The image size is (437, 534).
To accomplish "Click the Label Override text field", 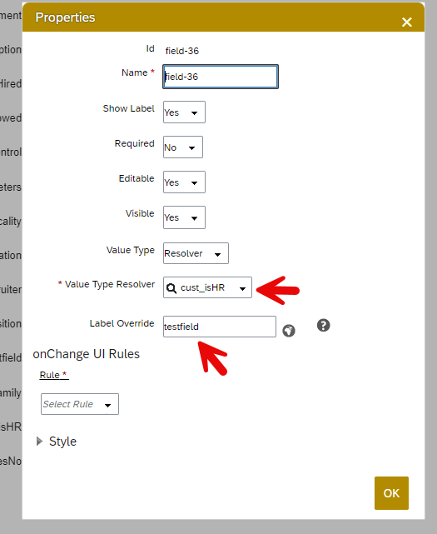I will [220, 327].
